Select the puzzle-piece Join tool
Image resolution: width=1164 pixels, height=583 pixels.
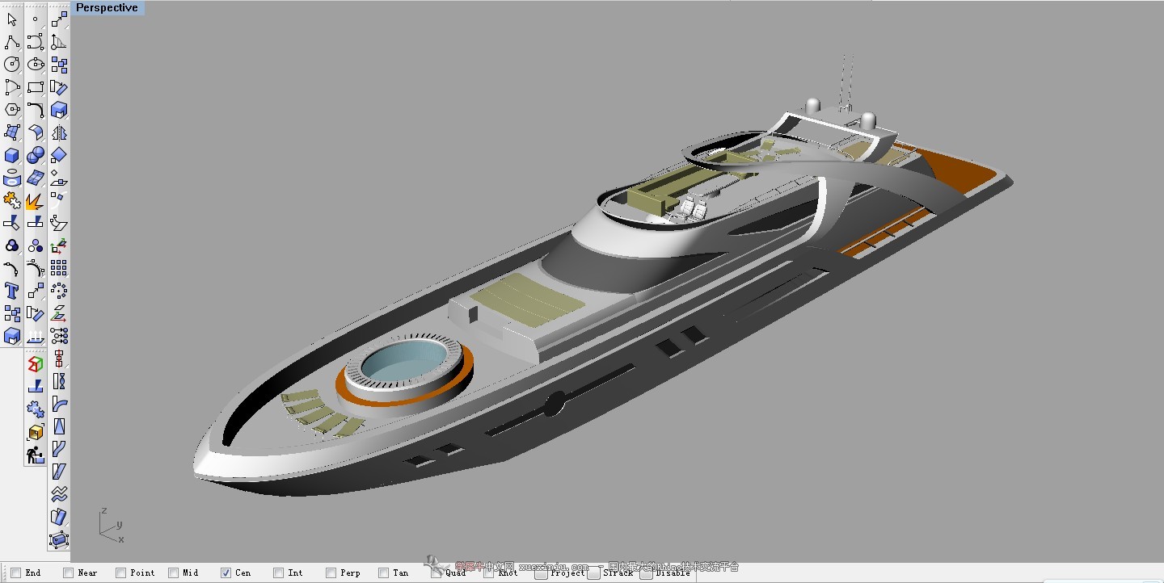pyautogui.click(x=12, y=200)
